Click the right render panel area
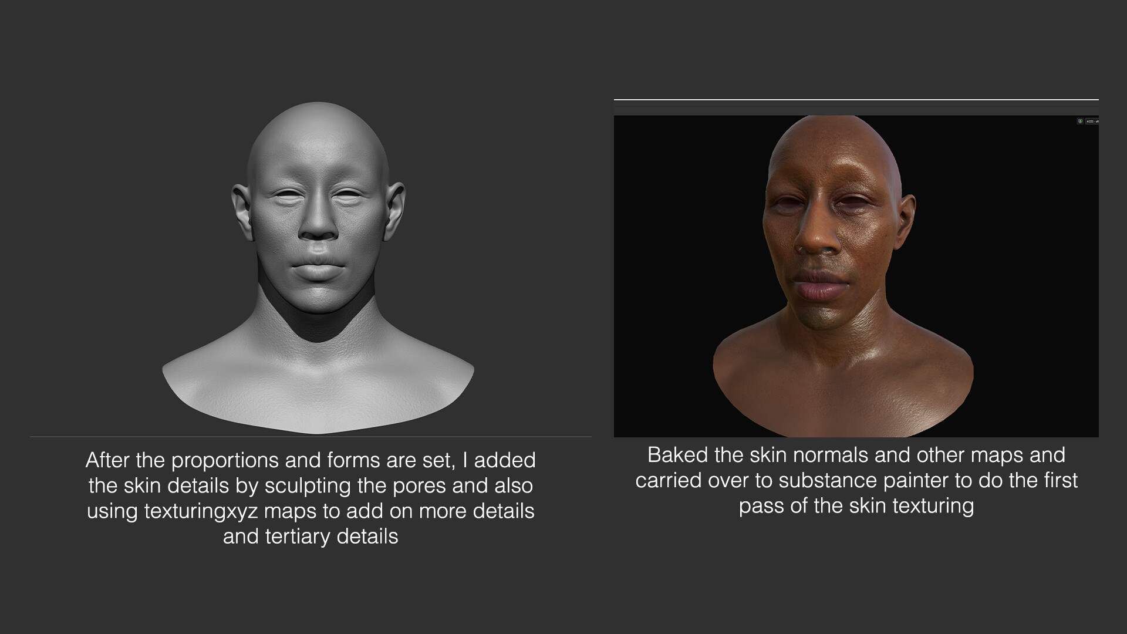This screenshot has width=1127, height=634. click(857, 276)
